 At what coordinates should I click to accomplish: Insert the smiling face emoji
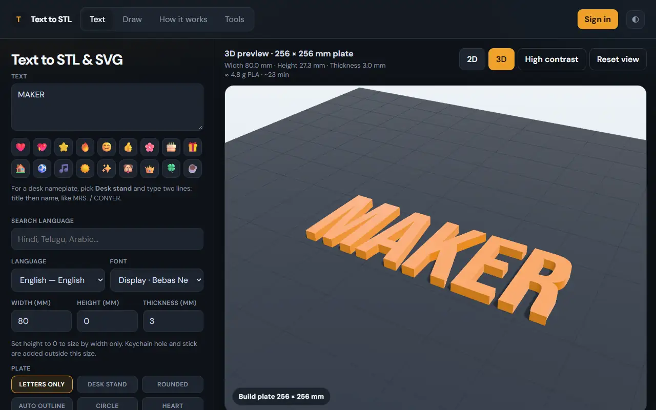point(107,147)
